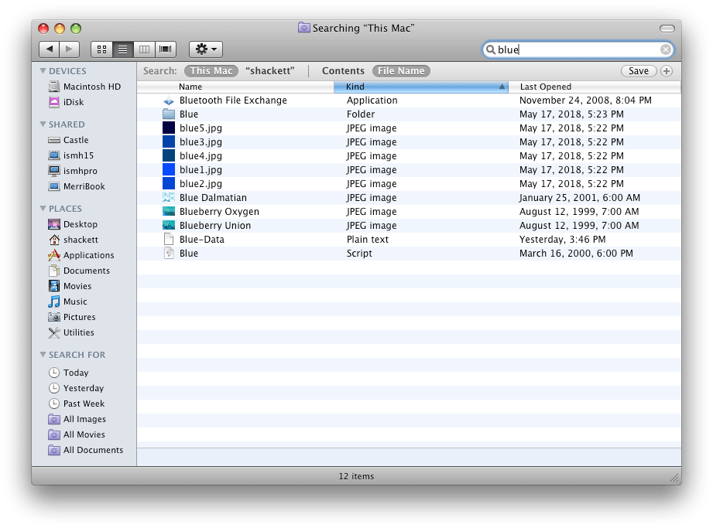This screenshot has width=713, height=528.
Task: Switch to column view mode
Action: pyautogui.click(x=144, y=49)
